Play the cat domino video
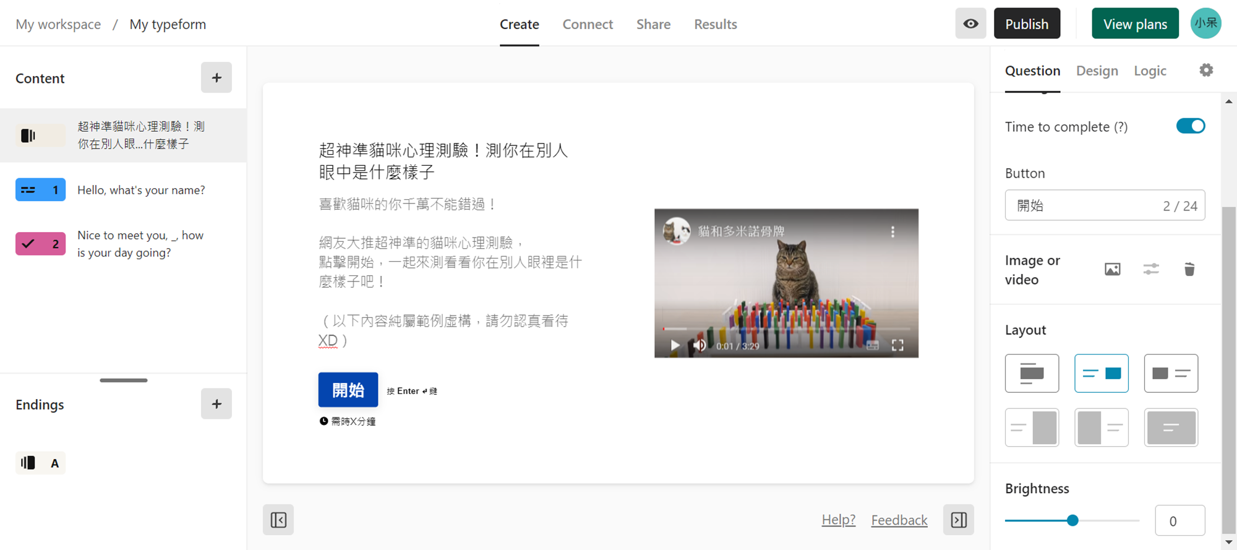Screen dimensions: 1237x550 pos(675,345)
